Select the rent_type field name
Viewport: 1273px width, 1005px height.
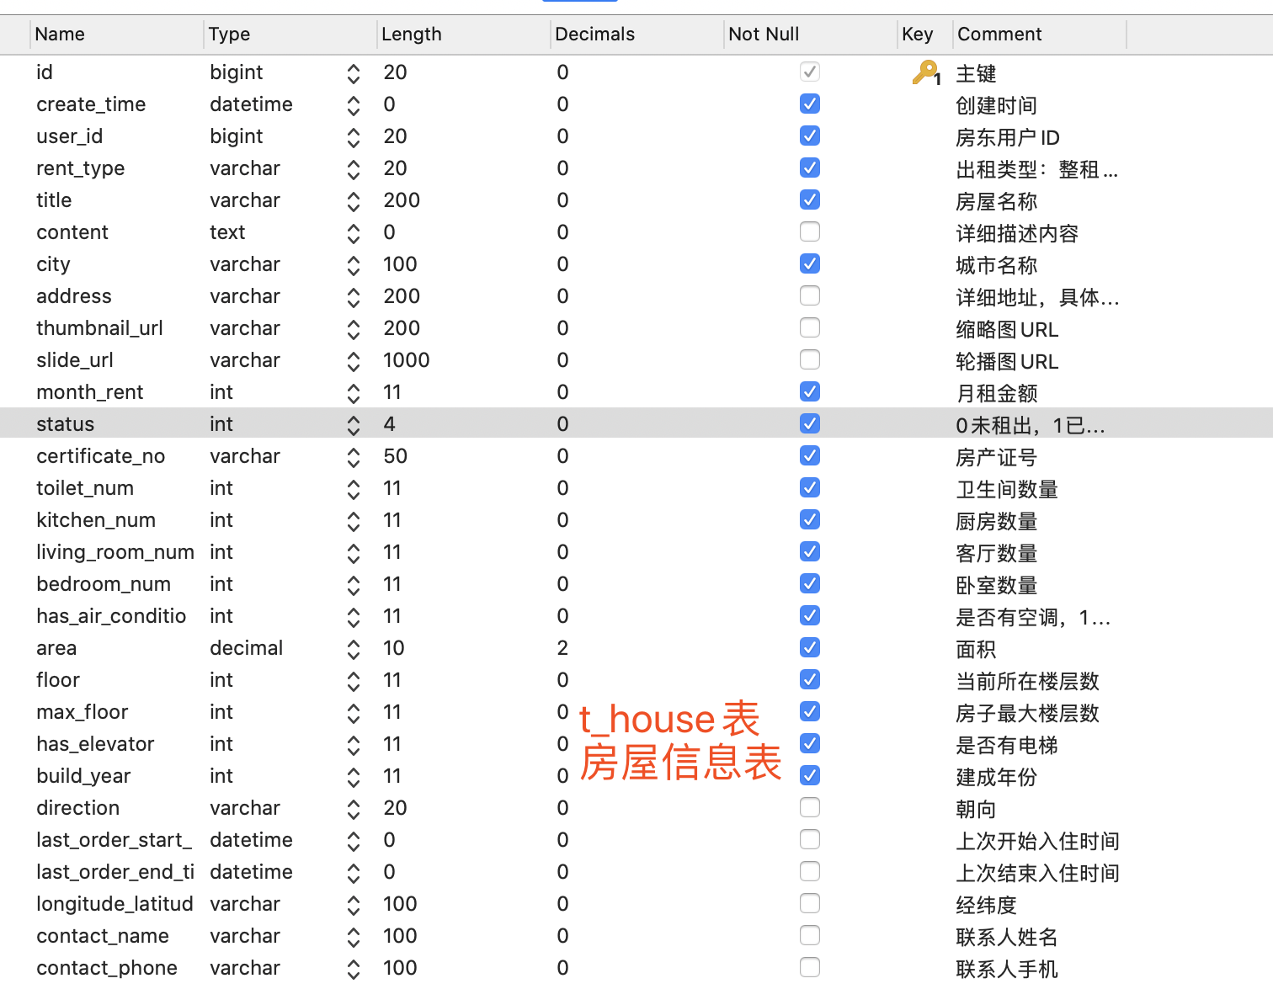click(x=81, y=168)
